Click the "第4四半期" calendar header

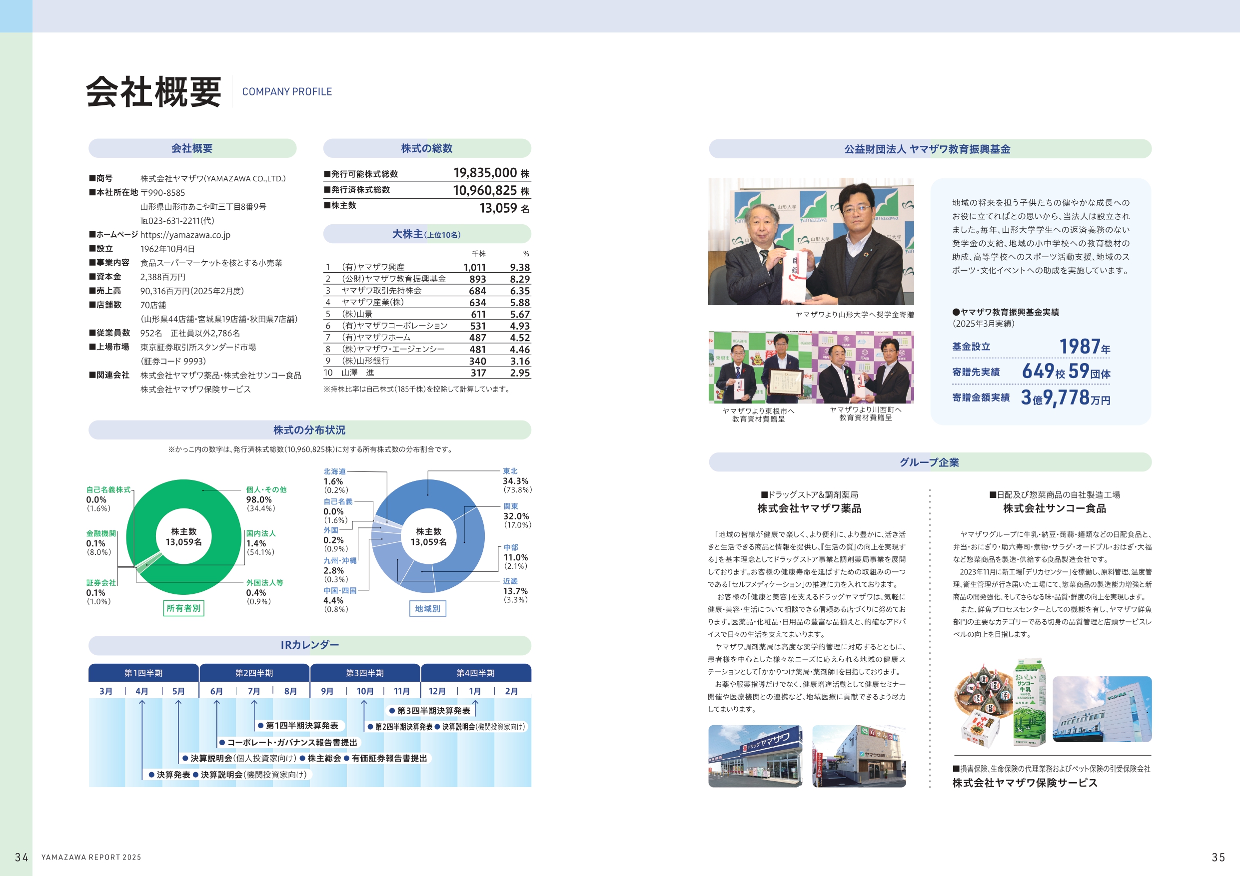476,673
